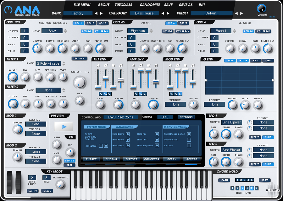Toggle G ENV Sync
This screenshot has width=283, height=201.
point(256,61)
